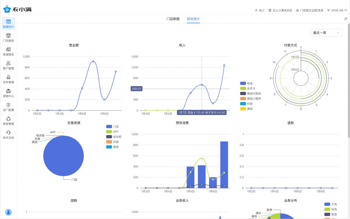
Task: Go to 营销中心 marketing icon
Action: (x=8, y=91)
